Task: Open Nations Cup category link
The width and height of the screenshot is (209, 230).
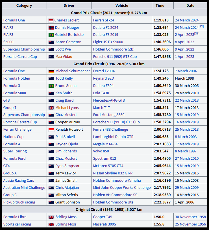Action: point(13,137)
